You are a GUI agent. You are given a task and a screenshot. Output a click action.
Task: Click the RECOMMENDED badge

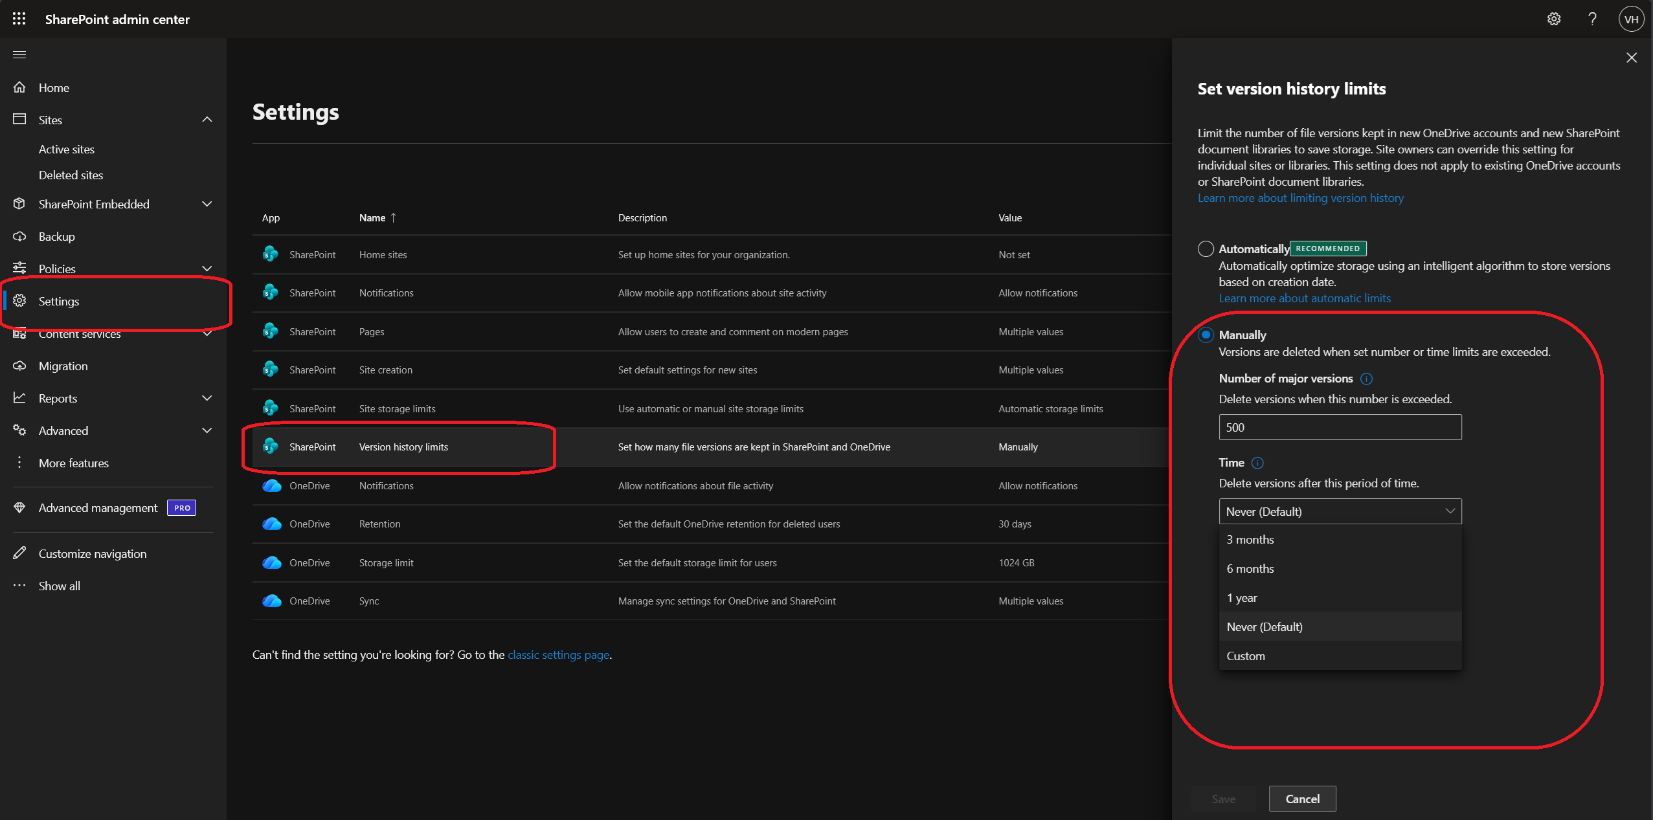coord(1327,249)
